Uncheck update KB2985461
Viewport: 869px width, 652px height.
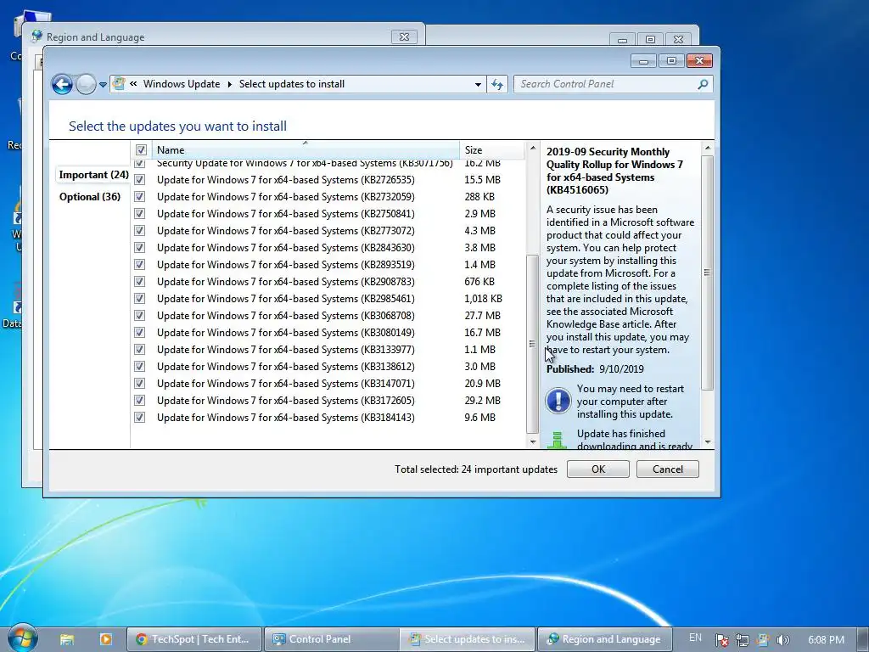140,299
